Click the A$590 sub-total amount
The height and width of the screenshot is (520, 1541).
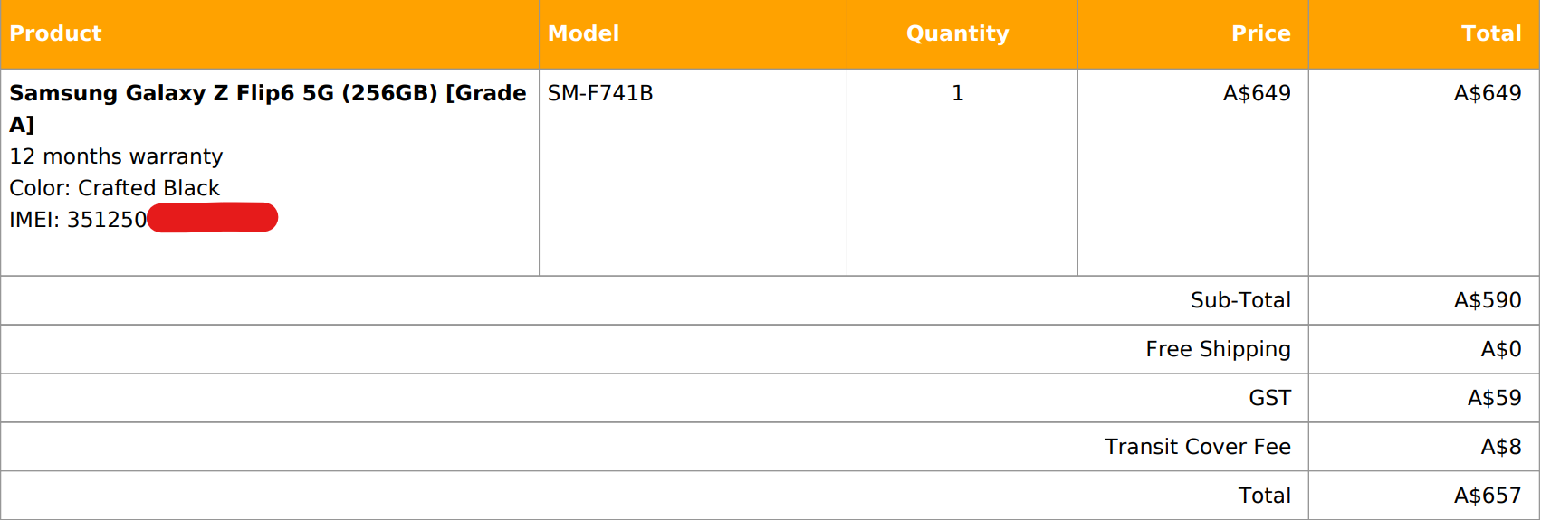pyautogui.click(x=1488, y=300)
